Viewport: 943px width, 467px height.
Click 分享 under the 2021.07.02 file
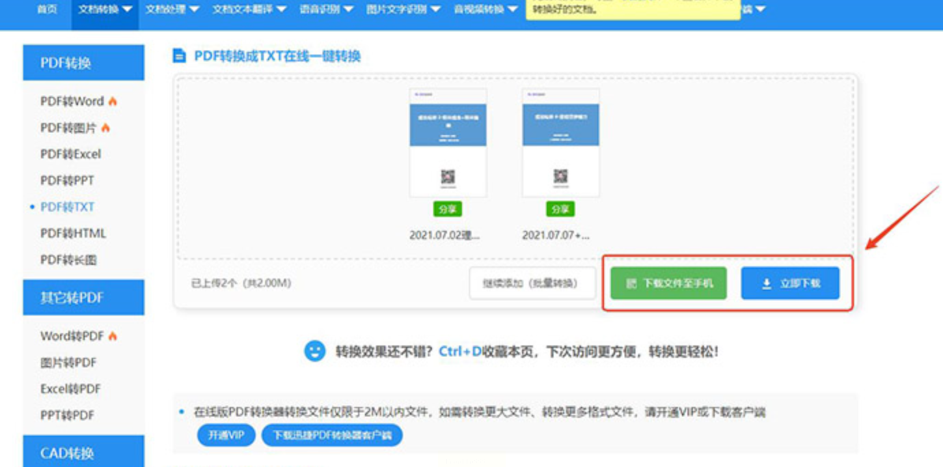[448, 209]
